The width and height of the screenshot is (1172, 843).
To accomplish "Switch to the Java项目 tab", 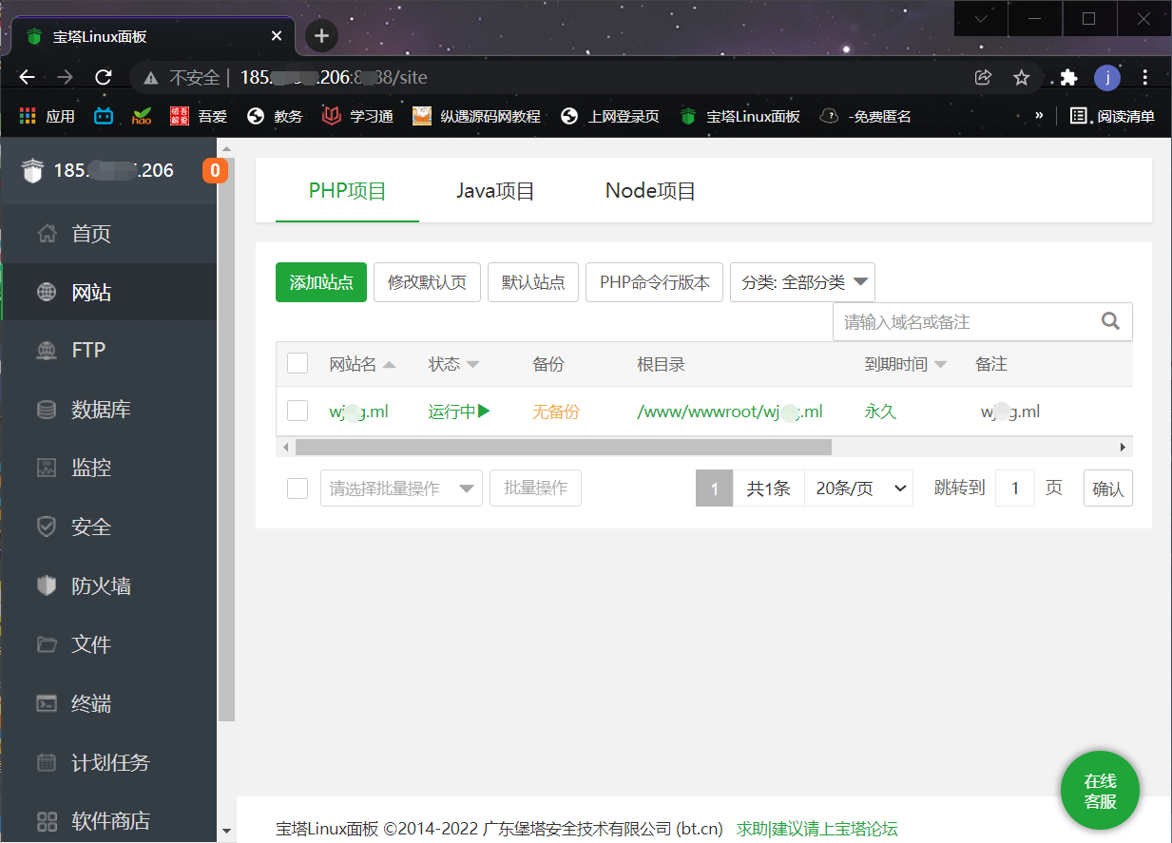I will [495, 191].
